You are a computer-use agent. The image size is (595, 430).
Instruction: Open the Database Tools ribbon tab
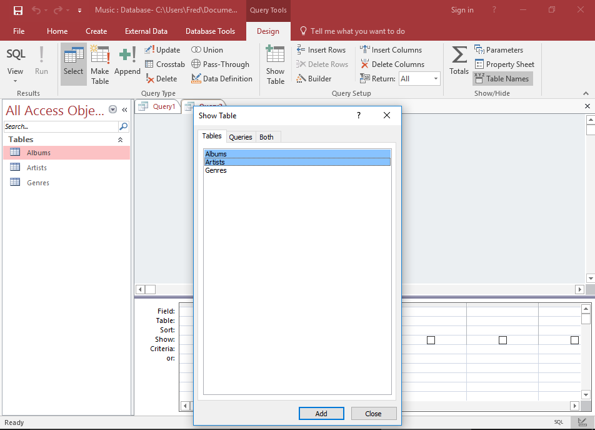point(210,31)
